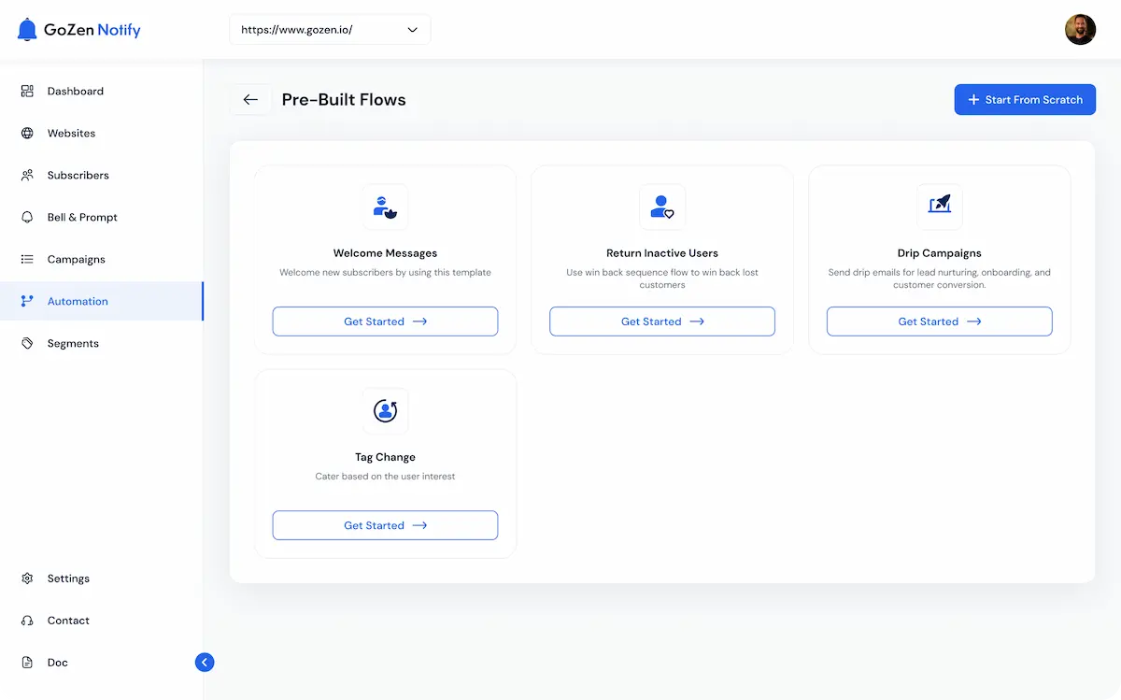Click the profile avatar photo

click(x=1080, y=29)
